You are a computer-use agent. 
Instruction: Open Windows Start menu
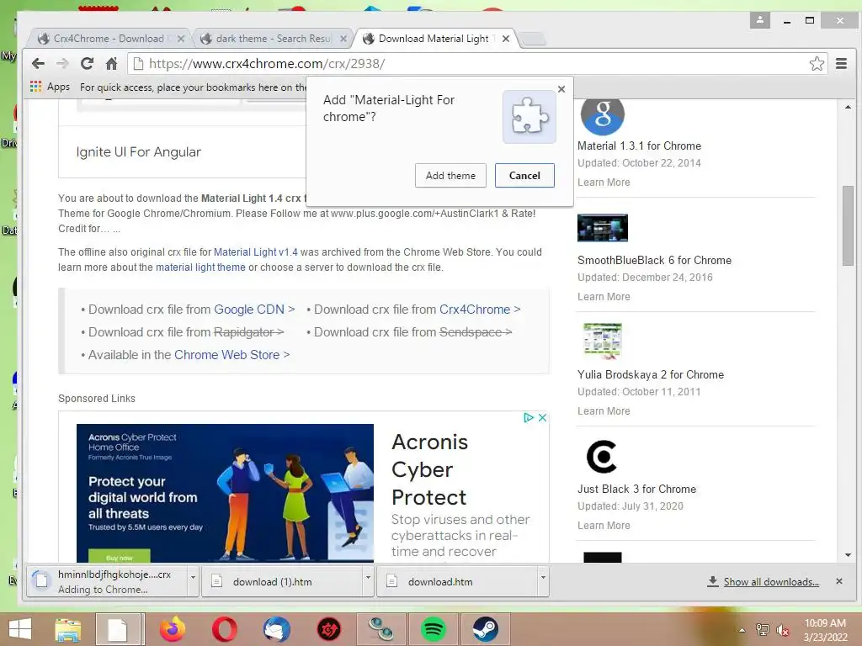click(20, 629)
